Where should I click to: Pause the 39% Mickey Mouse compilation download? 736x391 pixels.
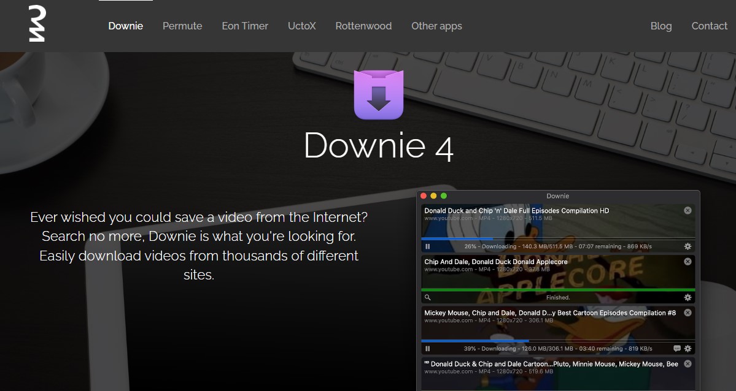pos(428,349)
